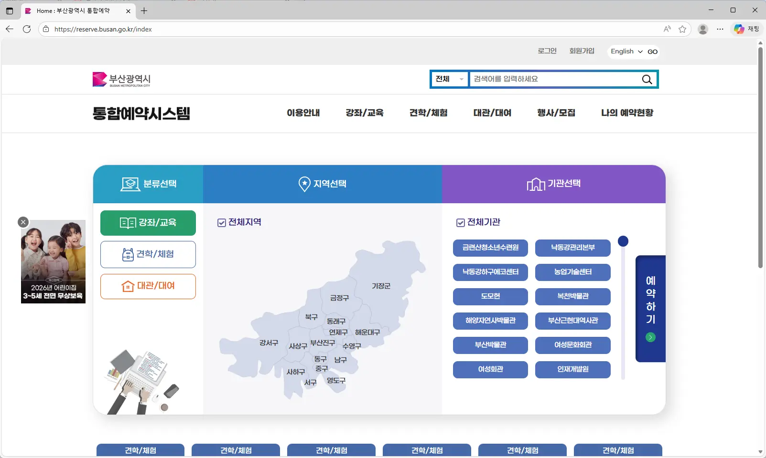Open the 행사/모집 menu
Image resolution: width=766 pixels, height=458 pixels.
[555, 113]
